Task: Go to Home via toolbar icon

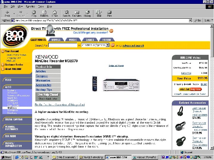Action: [55, 14]
